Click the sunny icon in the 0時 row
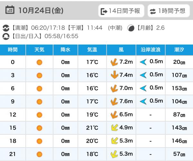This screenshot has height=161, width=193. pos(39,62)
